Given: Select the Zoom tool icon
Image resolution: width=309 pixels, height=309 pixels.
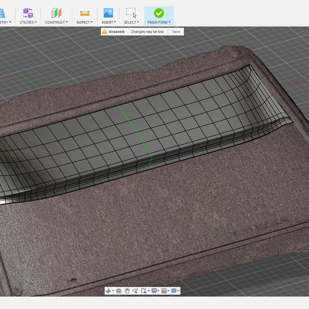Looking at the screenshot, I should click(x=135, y=290).
